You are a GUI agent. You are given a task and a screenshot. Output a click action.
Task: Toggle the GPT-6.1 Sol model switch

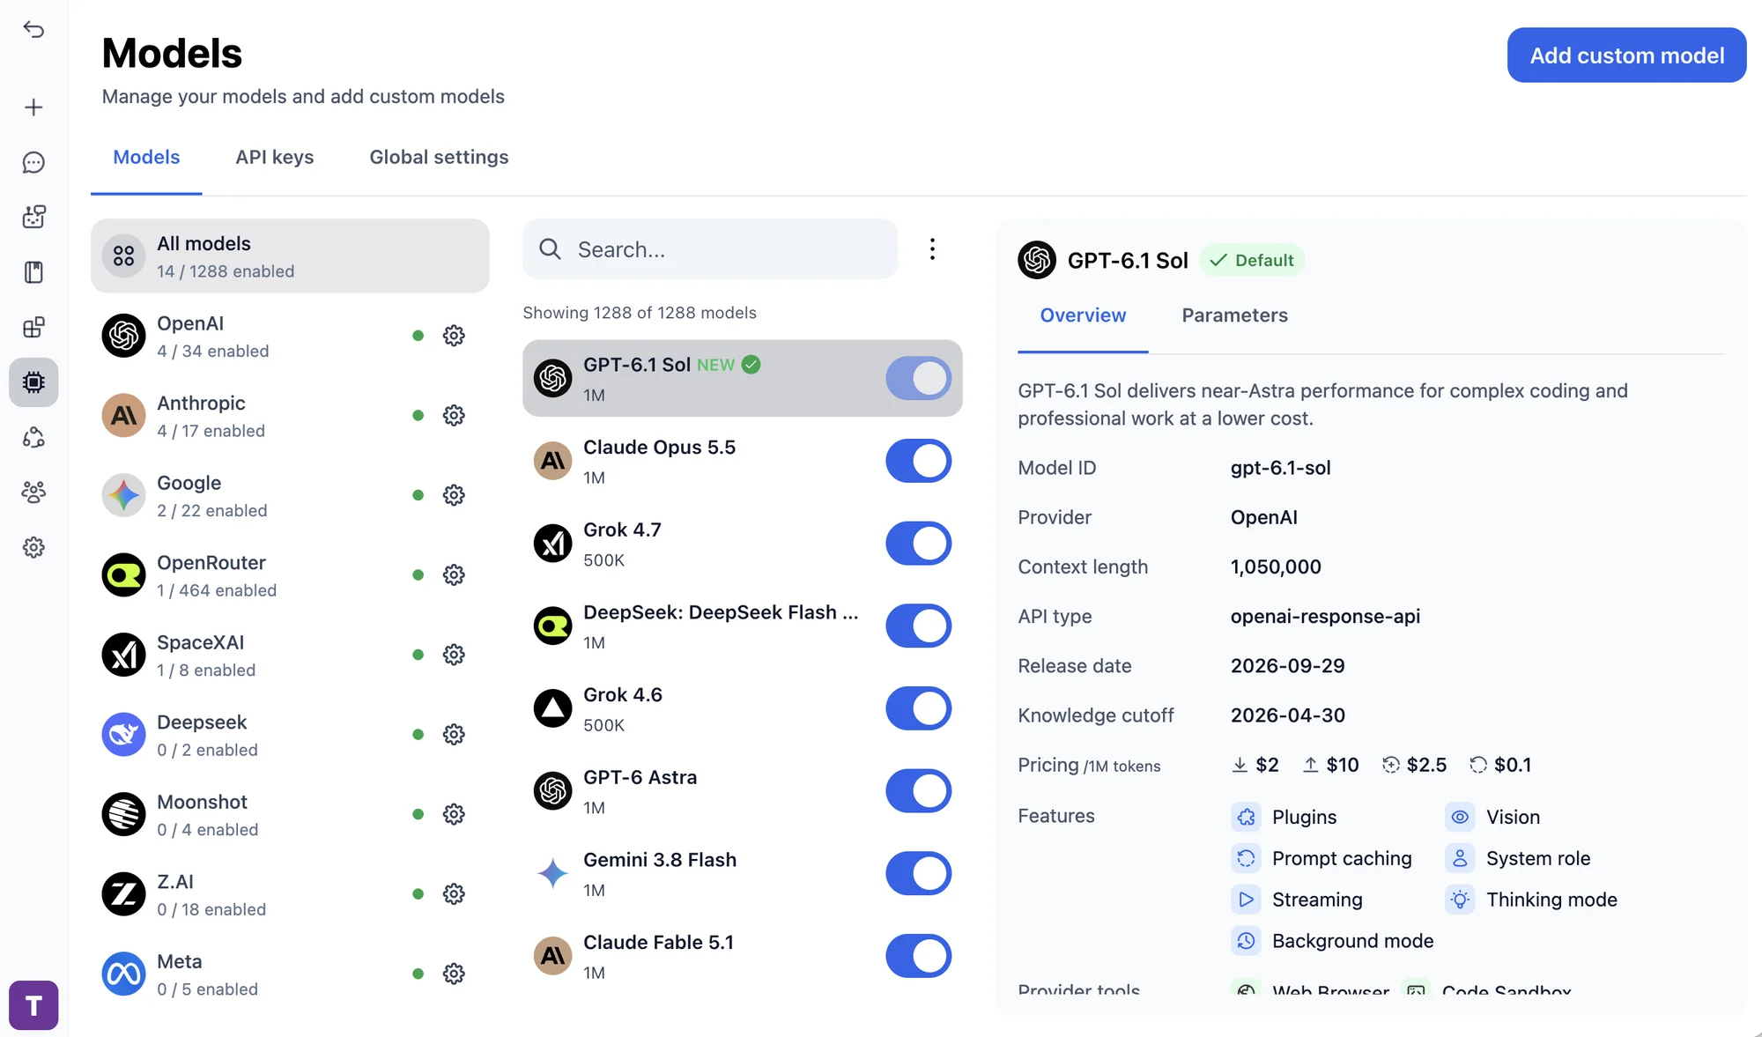point(918,378)
